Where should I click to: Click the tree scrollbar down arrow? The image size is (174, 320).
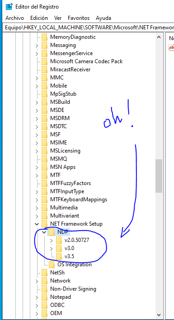(159, 315)
